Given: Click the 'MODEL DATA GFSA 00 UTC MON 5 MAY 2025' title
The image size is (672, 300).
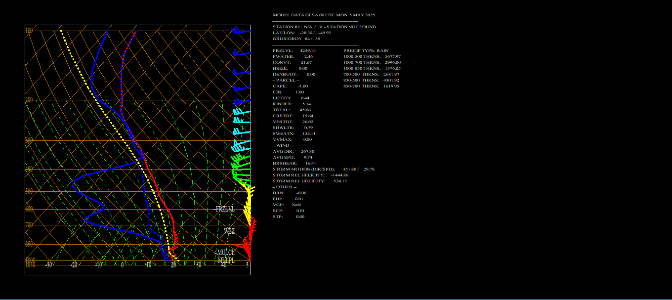Looking at the screenshot, I should tap(324, 15).
